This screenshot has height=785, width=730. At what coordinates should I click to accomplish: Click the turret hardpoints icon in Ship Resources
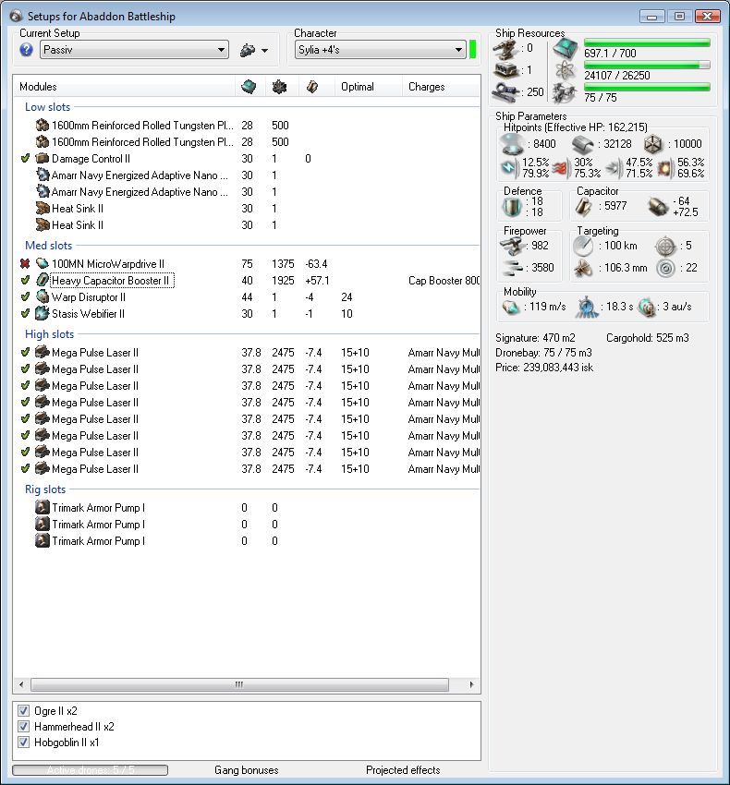click(505, 49)
